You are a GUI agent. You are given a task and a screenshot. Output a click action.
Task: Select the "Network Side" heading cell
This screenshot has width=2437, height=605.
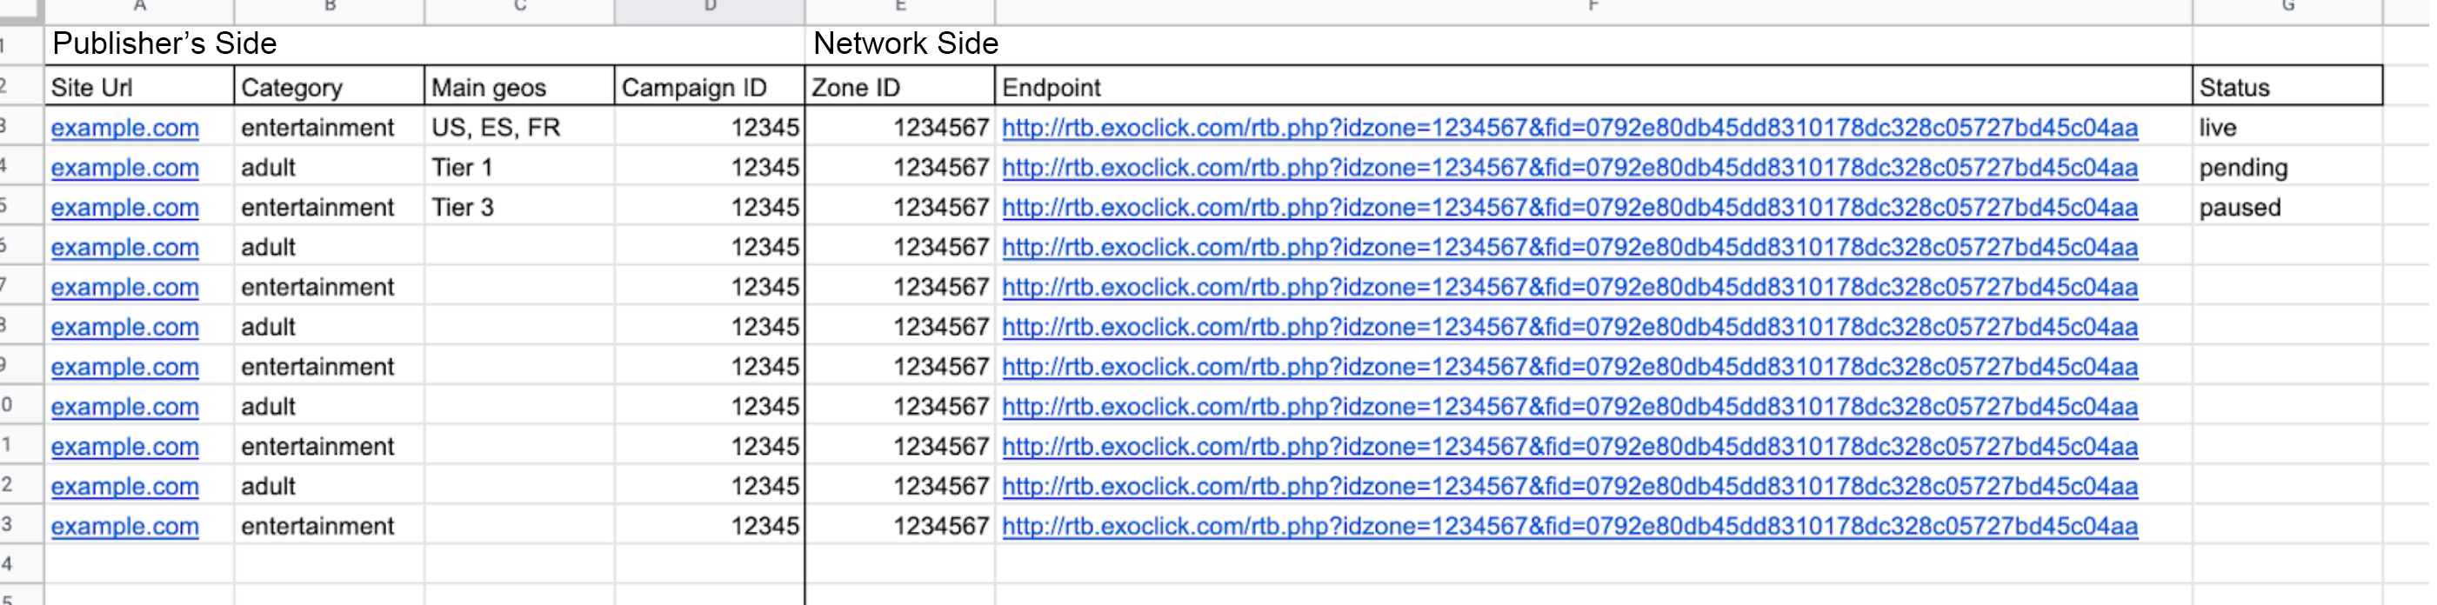(905, 43)
